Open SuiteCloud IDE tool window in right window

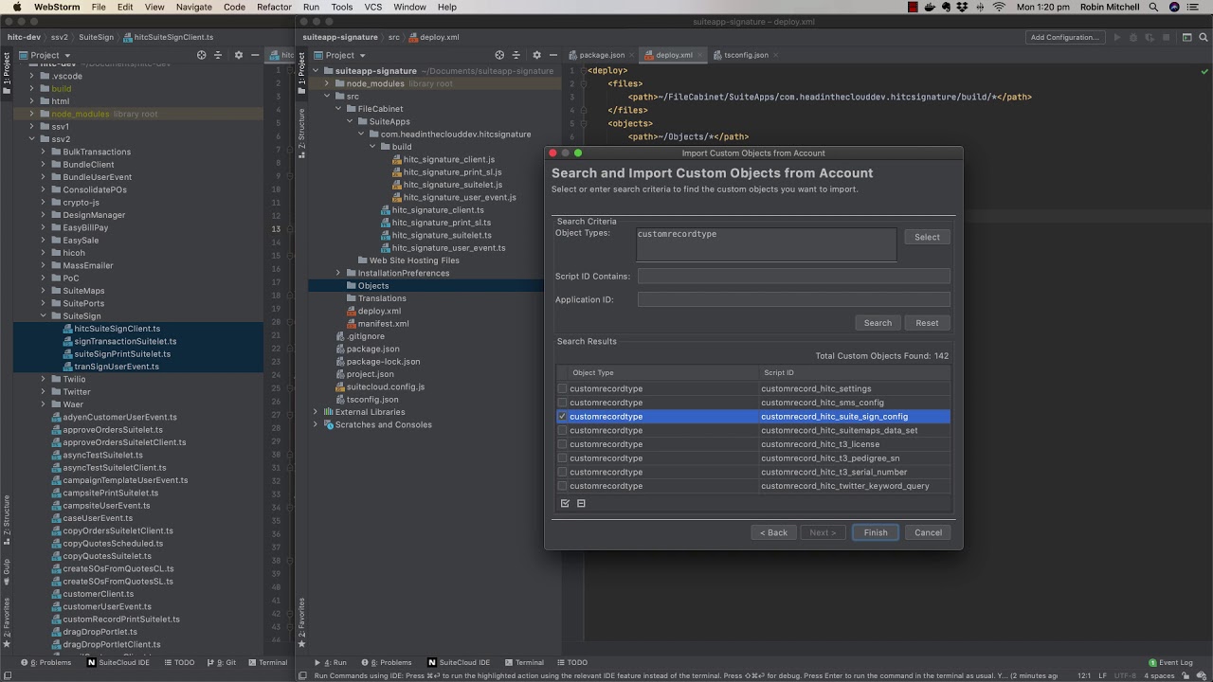tap(459, 662)
